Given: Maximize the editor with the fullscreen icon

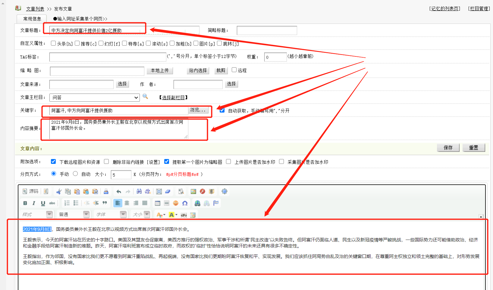Looking at the screenshot, I should tap(225, 191).
